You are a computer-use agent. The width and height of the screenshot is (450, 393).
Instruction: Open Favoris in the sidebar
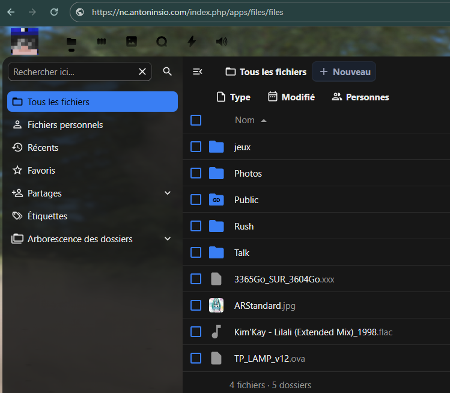[41, 171]
